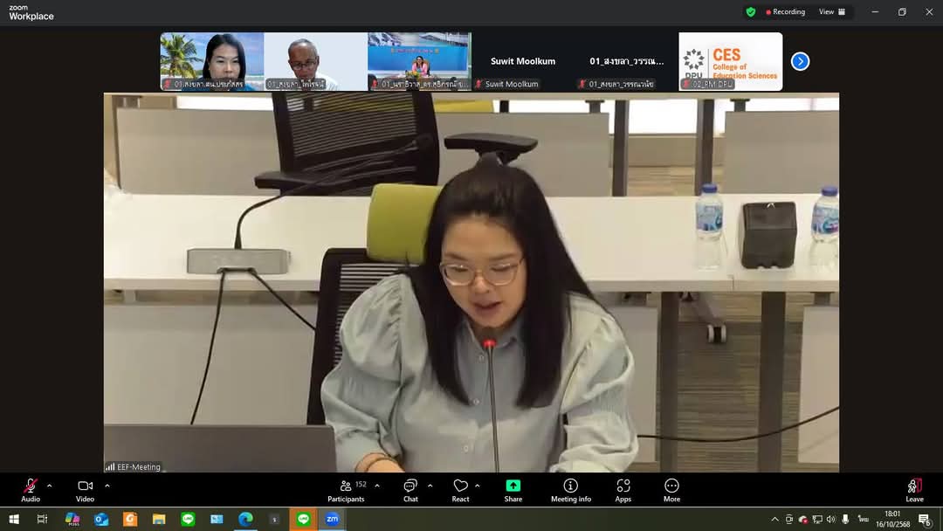
Task: Open the Chat panel
Action: (x=410, y=490)
